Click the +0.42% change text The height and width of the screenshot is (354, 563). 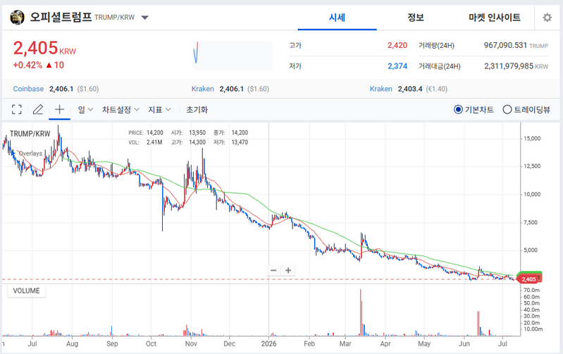pos(27,65)
